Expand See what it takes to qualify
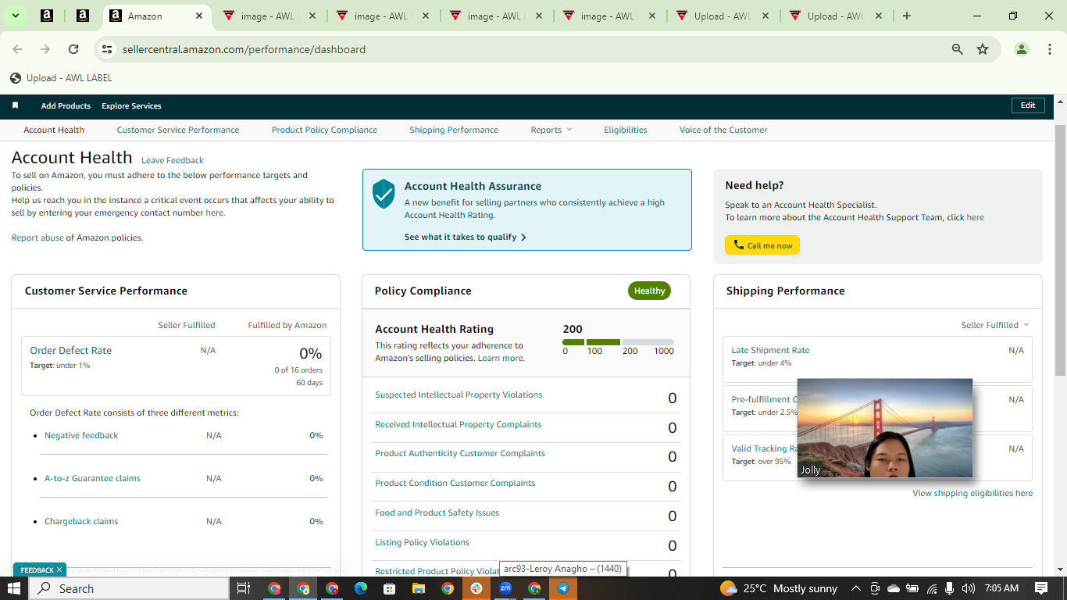This screenshot has height=600, width=1067. click(x=466, y=237)
